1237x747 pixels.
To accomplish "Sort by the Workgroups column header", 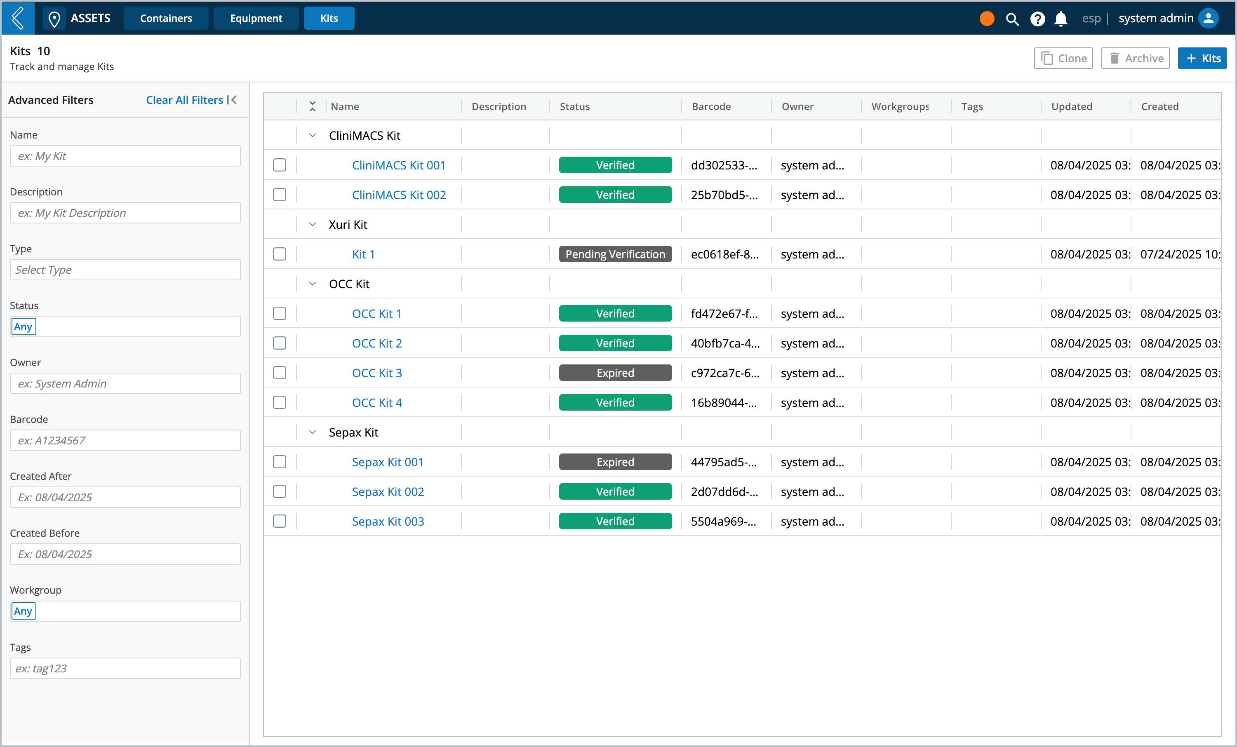I will (x=900, y=106).
